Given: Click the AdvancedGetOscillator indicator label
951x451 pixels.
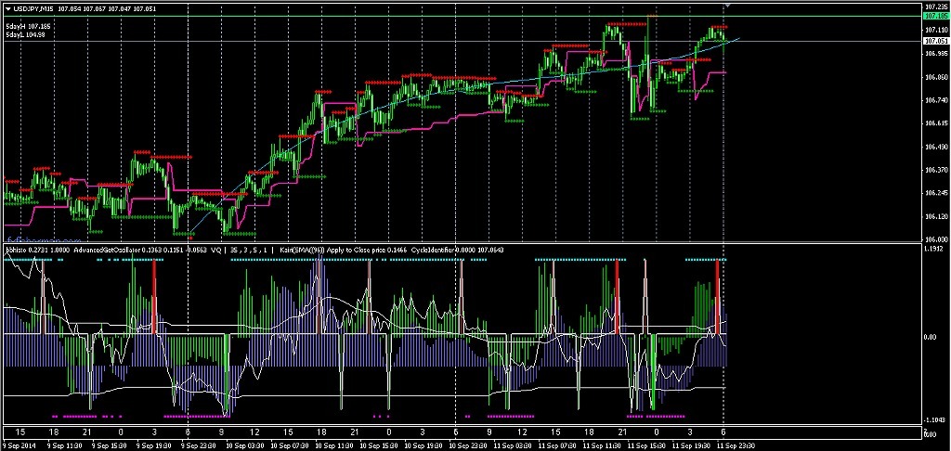Looking at the screenshot, I should pyautogui.click(x=111, y=250).
